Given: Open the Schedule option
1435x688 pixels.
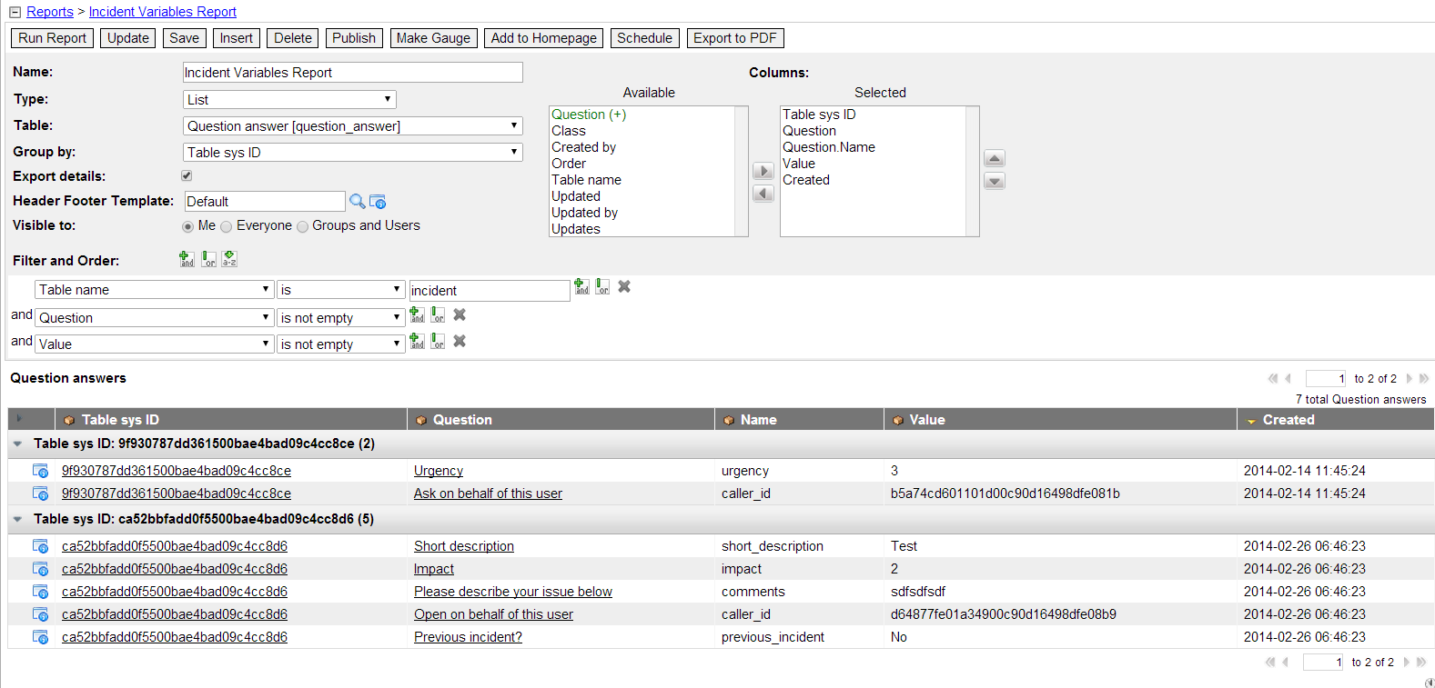Looking at the screenshot, I should 644,38.
